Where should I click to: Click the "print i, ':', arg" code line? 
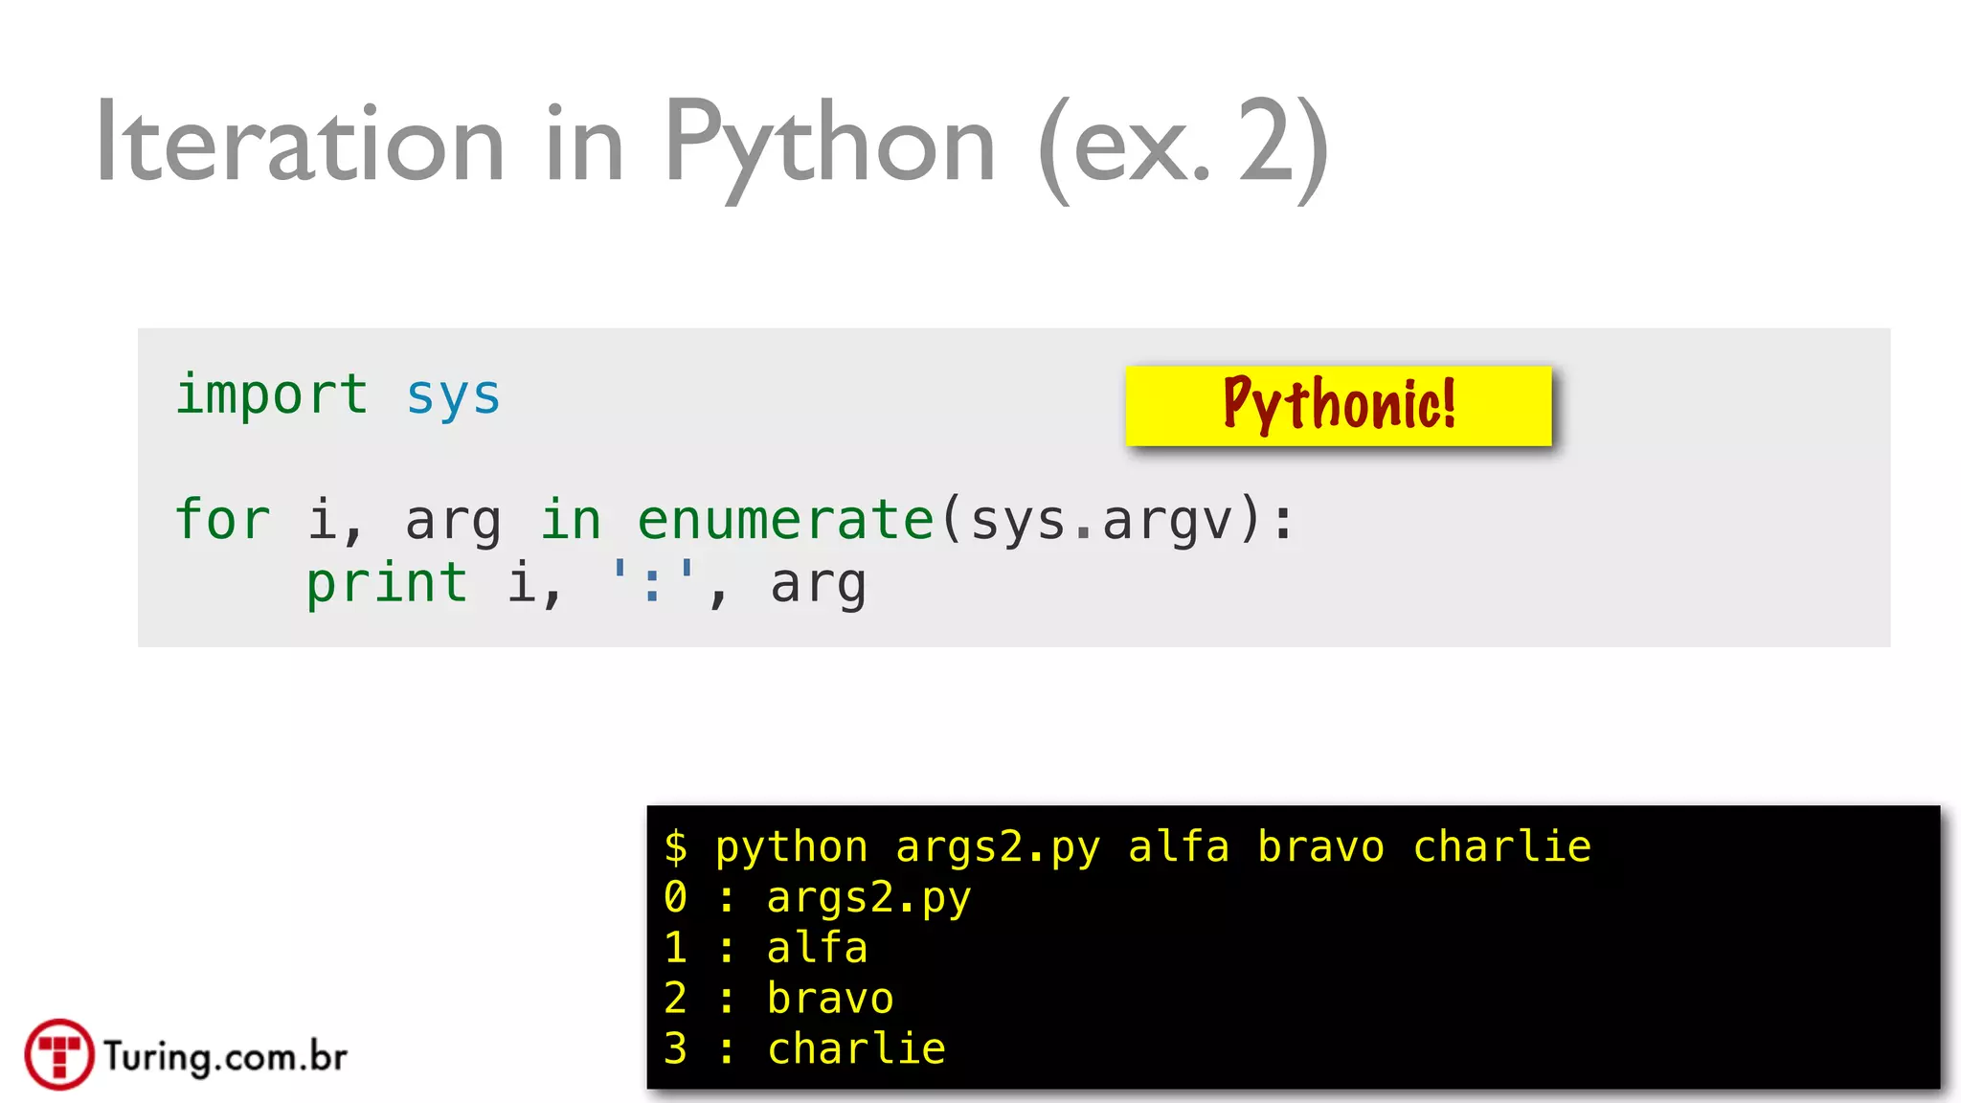(x=586, y=584)
